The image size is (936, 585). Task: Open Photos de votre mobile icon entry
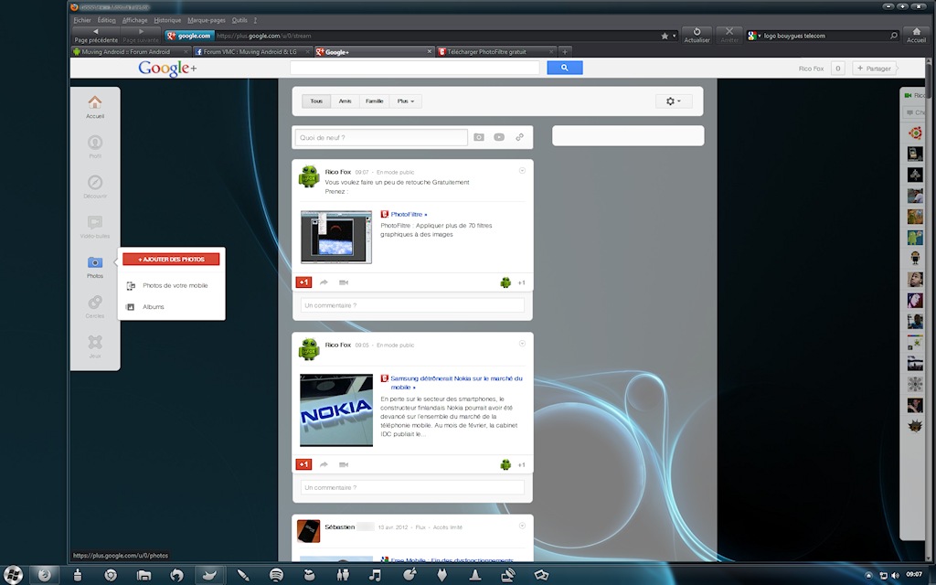pos(131,286)
